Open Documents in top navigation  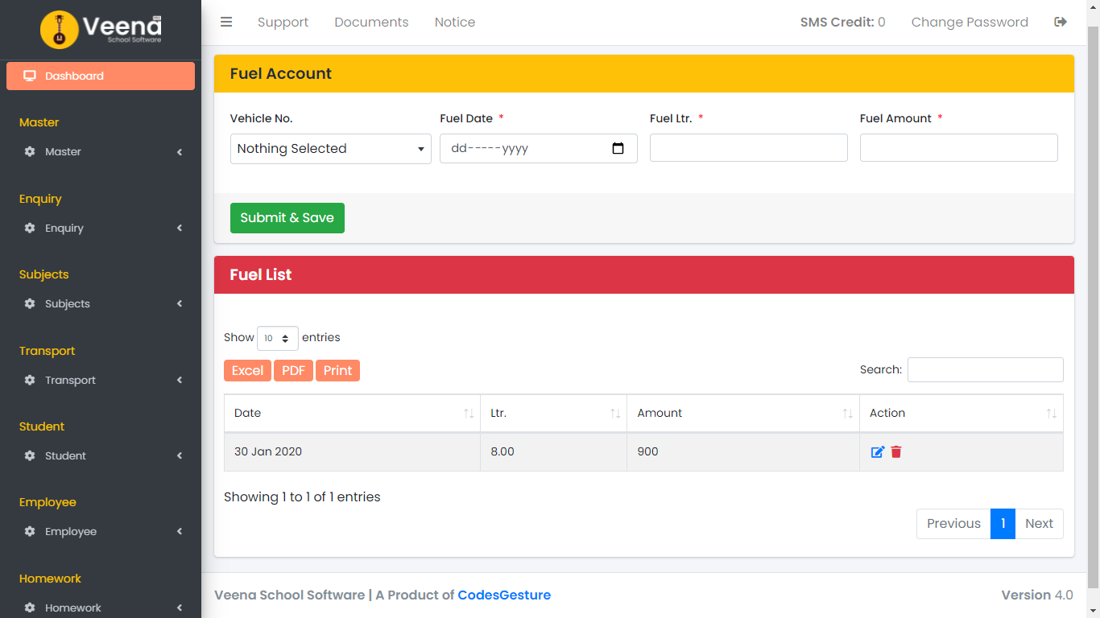pyautogui.click(x=371, y=22)
